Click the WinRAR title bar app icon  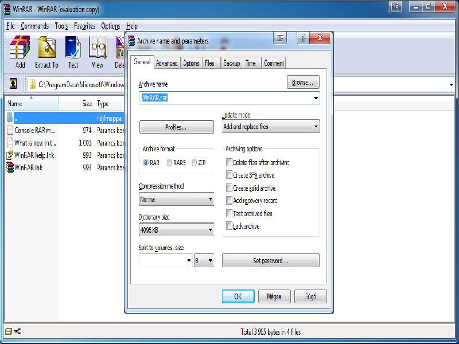click(x=6, y=9)
